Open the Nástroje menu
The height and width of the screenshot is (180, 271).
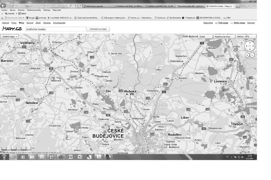[x=47, y=10]
